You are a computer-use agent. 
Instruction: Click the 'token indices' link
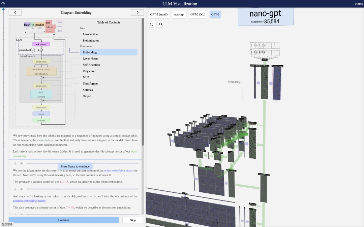point(45,140)
